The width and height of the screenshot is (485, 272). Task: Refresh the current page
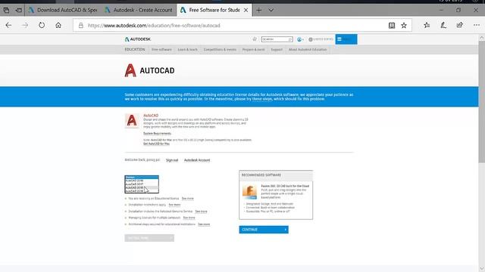(x=42, y=25)
